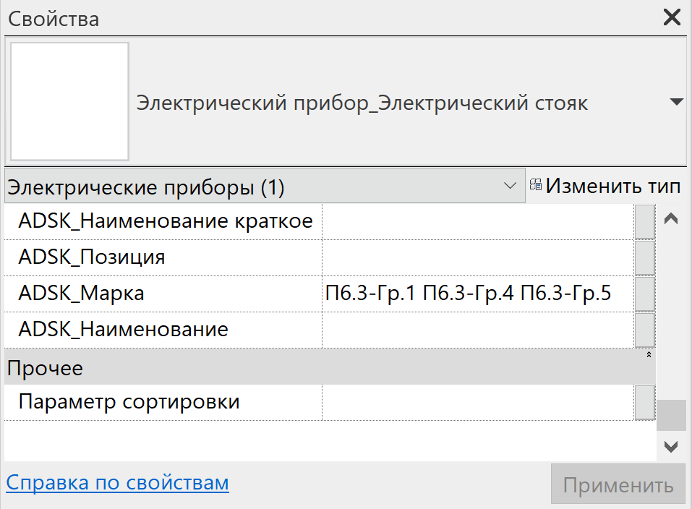Click the vertical scrollbar thumb

click(671, 415)
